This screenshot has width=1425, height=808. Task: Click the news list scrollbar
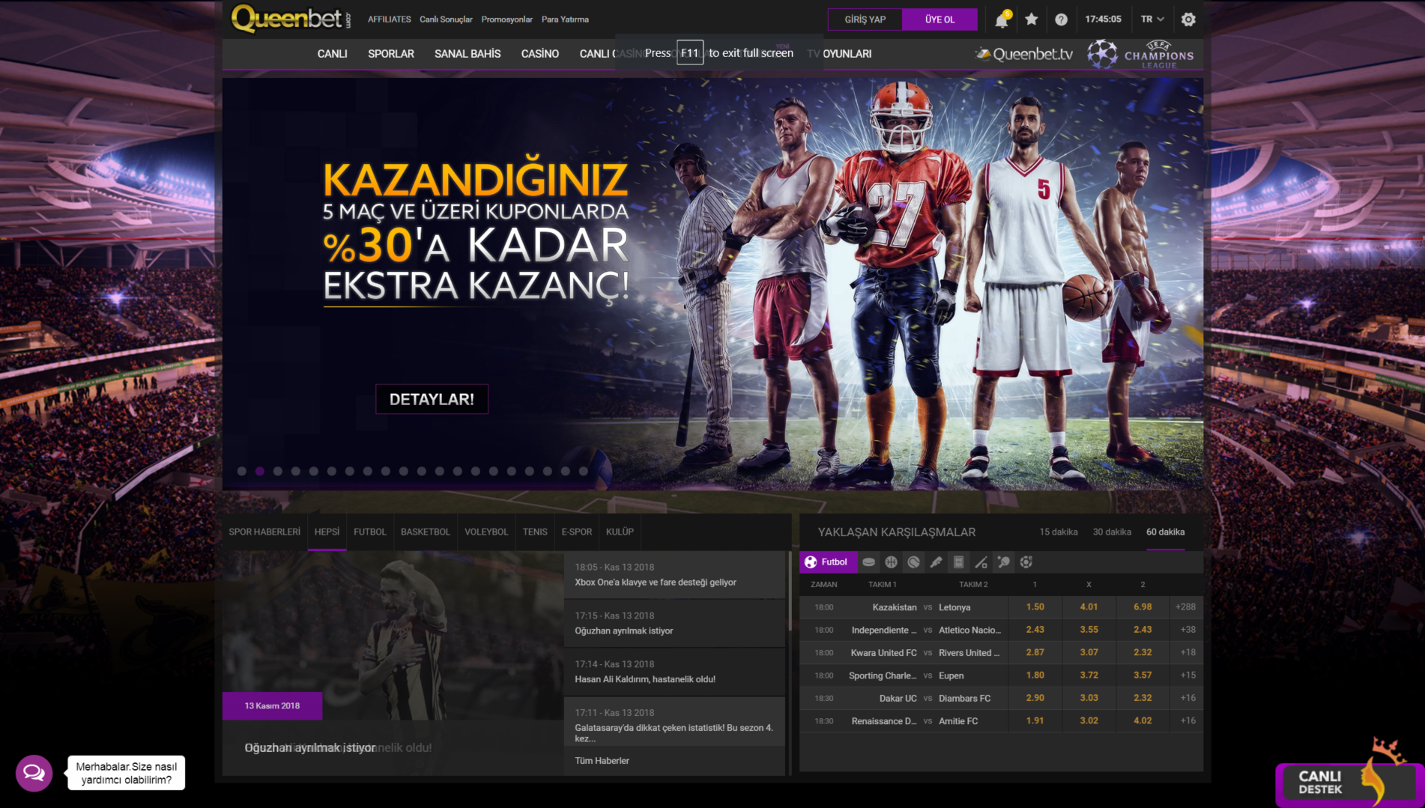[789, 592]
